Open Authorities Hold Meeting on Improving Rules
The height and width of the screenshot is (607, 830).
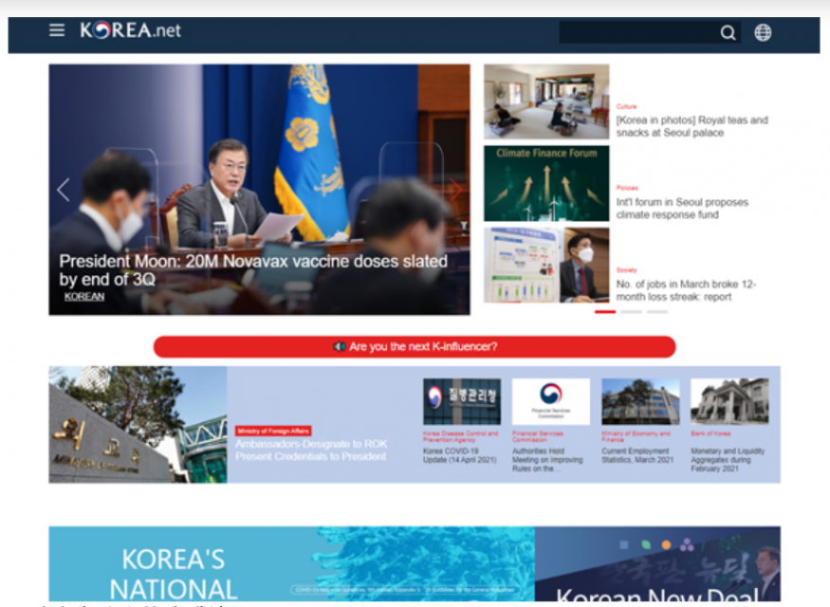tap(547, 459)
